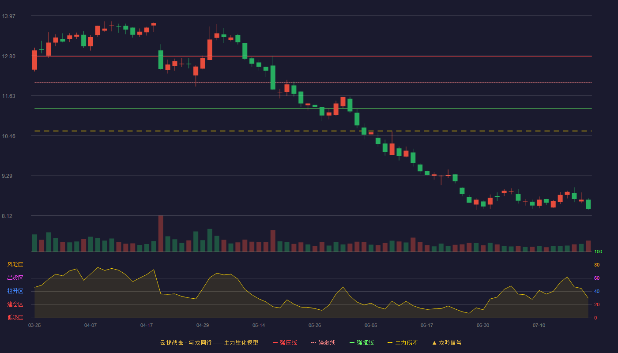The image size is (618, 353).
Task: Toggle the 强撑线 legend entry
Action: pos(362,342)
